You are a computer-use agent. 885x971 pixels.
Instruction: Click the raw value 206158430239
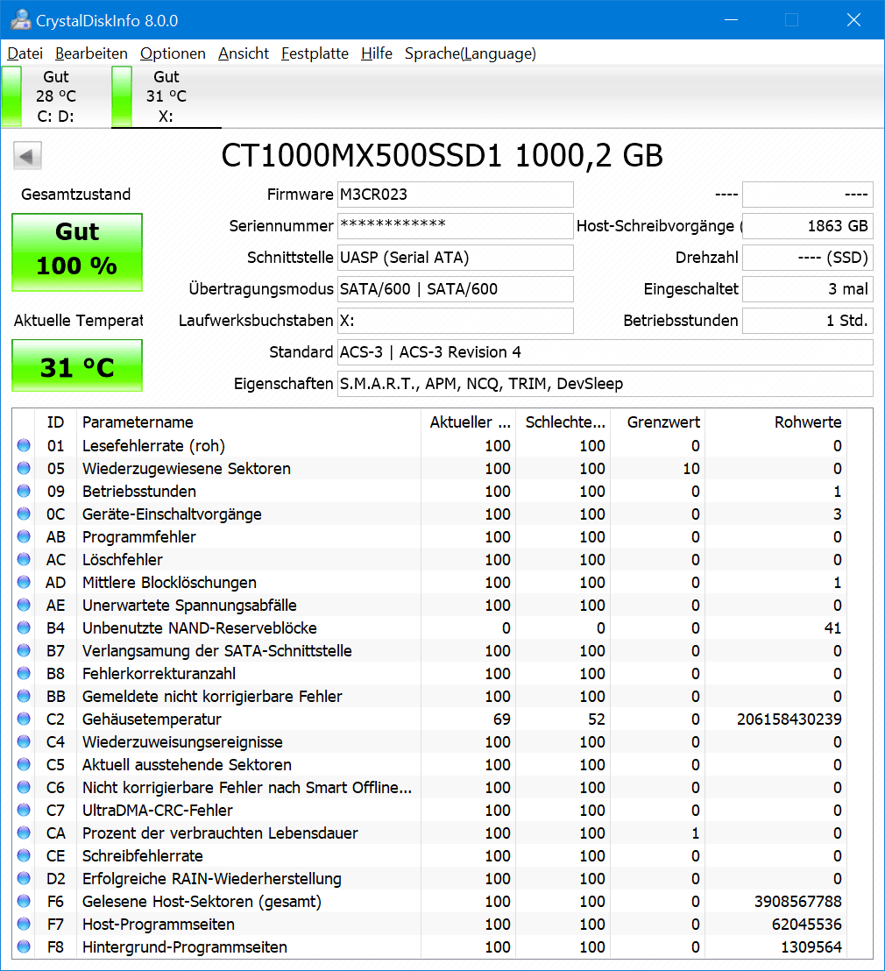789,719
